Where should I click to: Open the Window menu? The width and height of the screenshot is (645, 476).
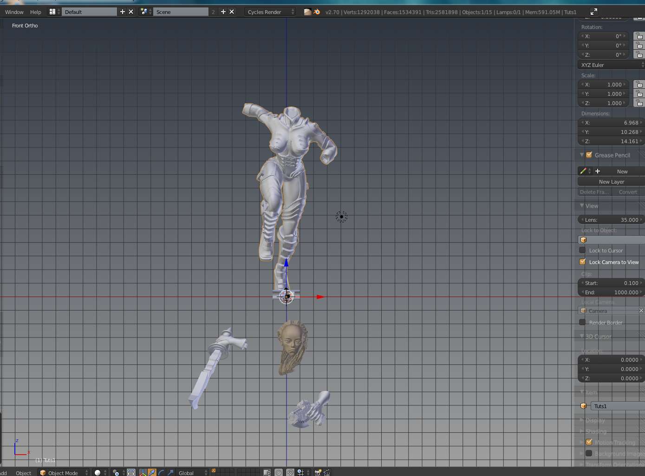click(x=14, y=12)
